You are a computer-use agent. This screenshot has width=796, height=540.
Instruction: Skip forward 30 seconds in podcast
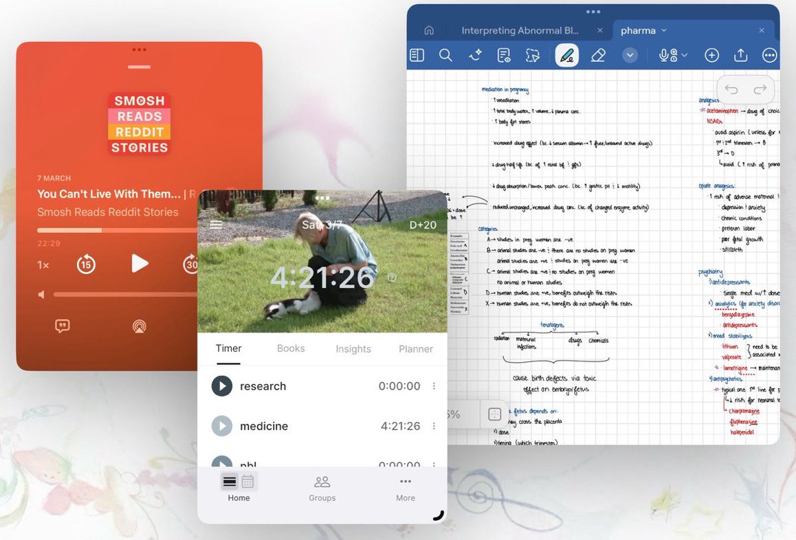pyautogui.click(x=190, y=264)
